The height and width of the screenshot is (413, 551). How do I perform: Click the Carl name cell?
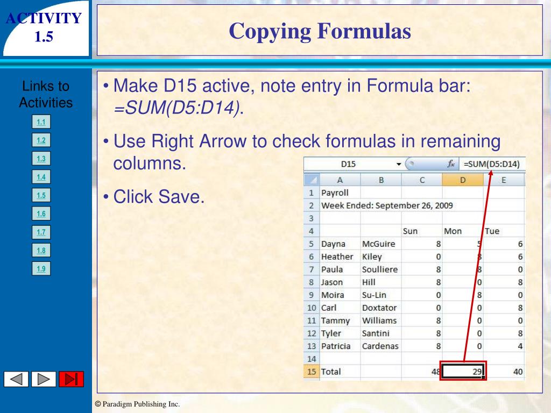[340, 308]
